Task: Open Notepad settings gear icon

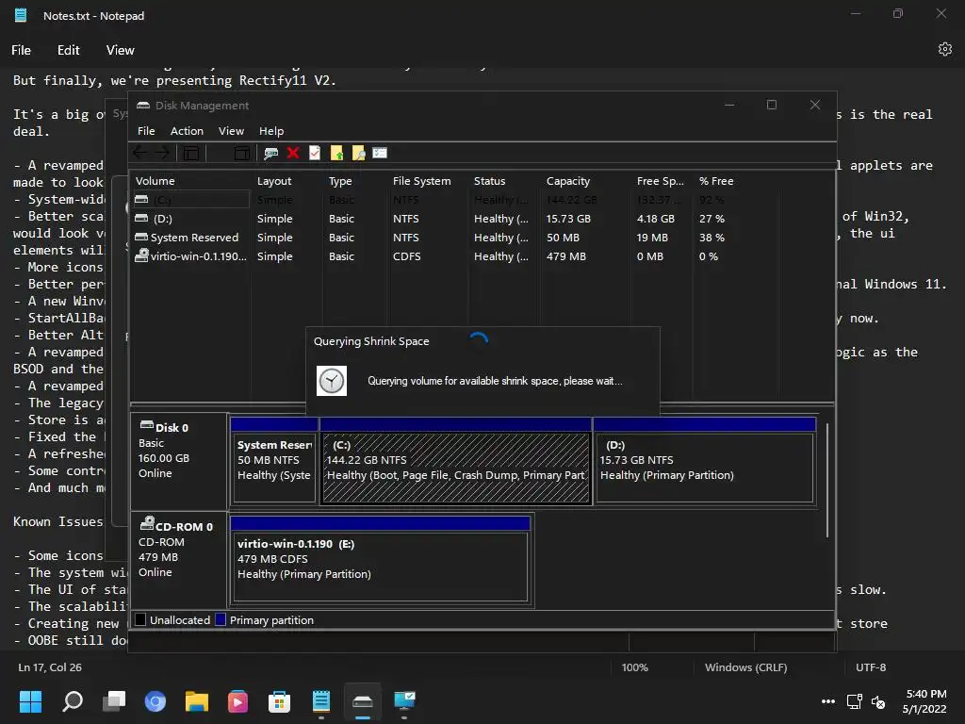Action: 944,49
